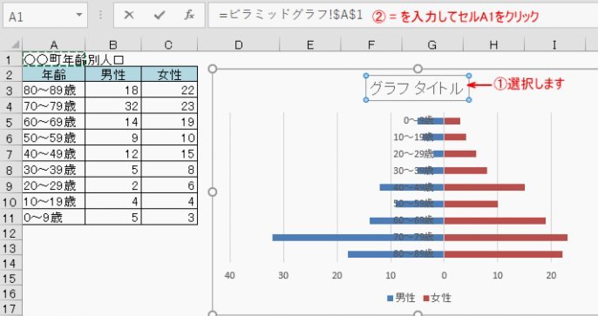Click the 年齢 header cell
The image size is (598, 316).
(54, 74)
